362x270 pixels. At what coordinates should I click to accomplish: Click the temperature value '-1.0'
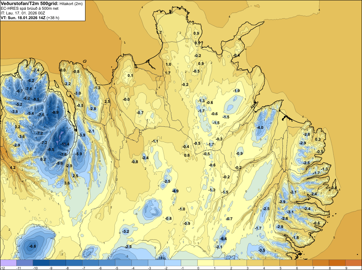click(182, 209)
